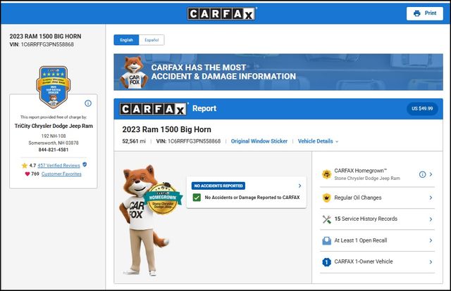The image size is (451, 291).
Task: Click the Stone Chrysler Dodge Jeep Ram subtitle
Action: (367, 179)
